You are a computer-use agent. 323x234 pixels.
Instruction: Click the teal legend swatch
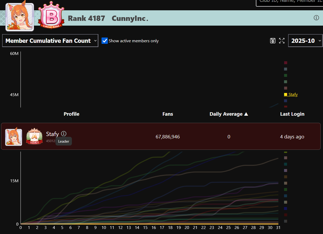[285, 164]
